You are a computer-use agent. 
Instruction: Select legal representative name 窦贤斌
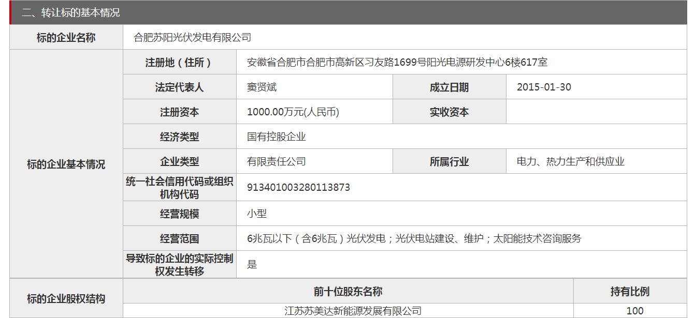pos(262,87)
